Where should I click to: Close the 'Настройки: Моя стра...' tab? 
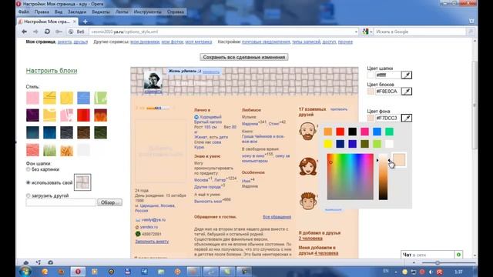[75, 22]
